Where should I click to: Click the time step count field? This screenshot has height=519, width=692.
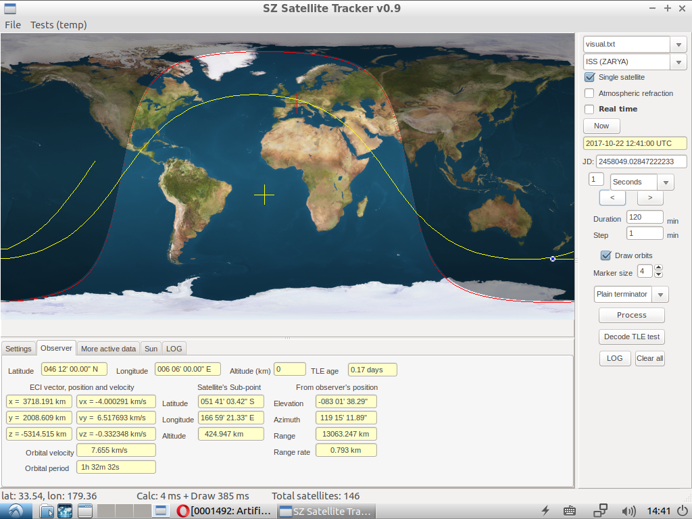(596, 179)
